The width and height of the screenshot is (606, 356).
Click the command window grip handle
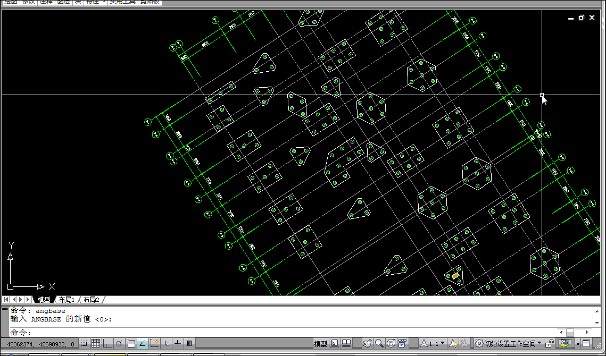[x=5, y=309]
